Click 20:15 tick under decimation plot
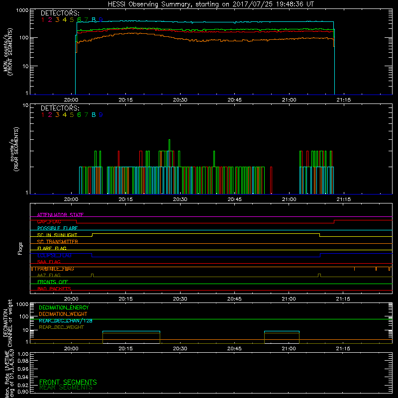This screenshot has height=398, width=398. coord(125,349)
